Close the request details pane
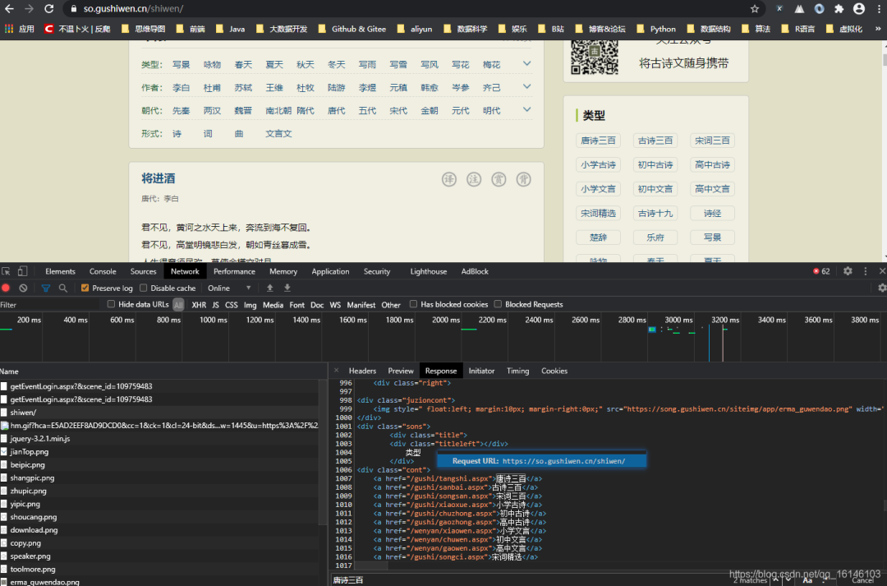Image resolution: width=887 pixels, height=586 pixels. [336, 371]
